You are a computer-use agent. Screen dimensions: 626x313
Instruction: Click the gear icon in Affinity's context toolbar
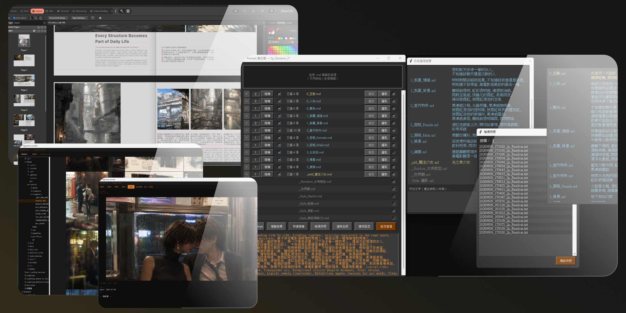pyautogui.click(x=100, y=18)
